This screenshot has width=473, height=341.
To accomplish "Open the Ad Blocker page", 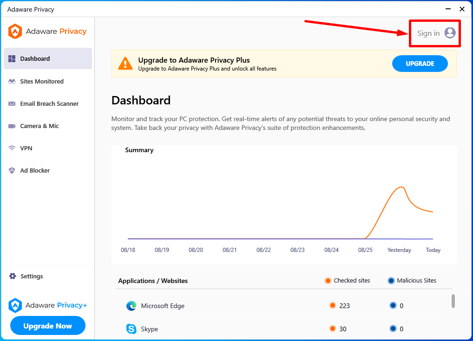I will pos(48,171).
